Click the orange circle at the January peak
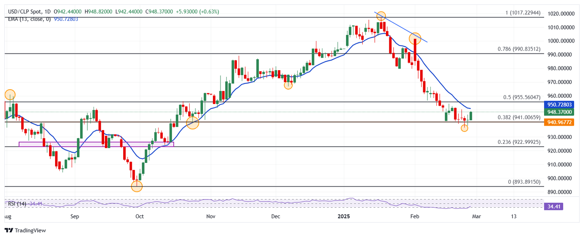The width and height of the screenshot is (584, 238). (x=381, y=16)
